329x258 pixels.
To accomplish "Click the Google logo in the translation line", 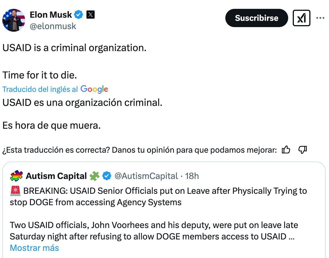I will (x=94, y=89).
